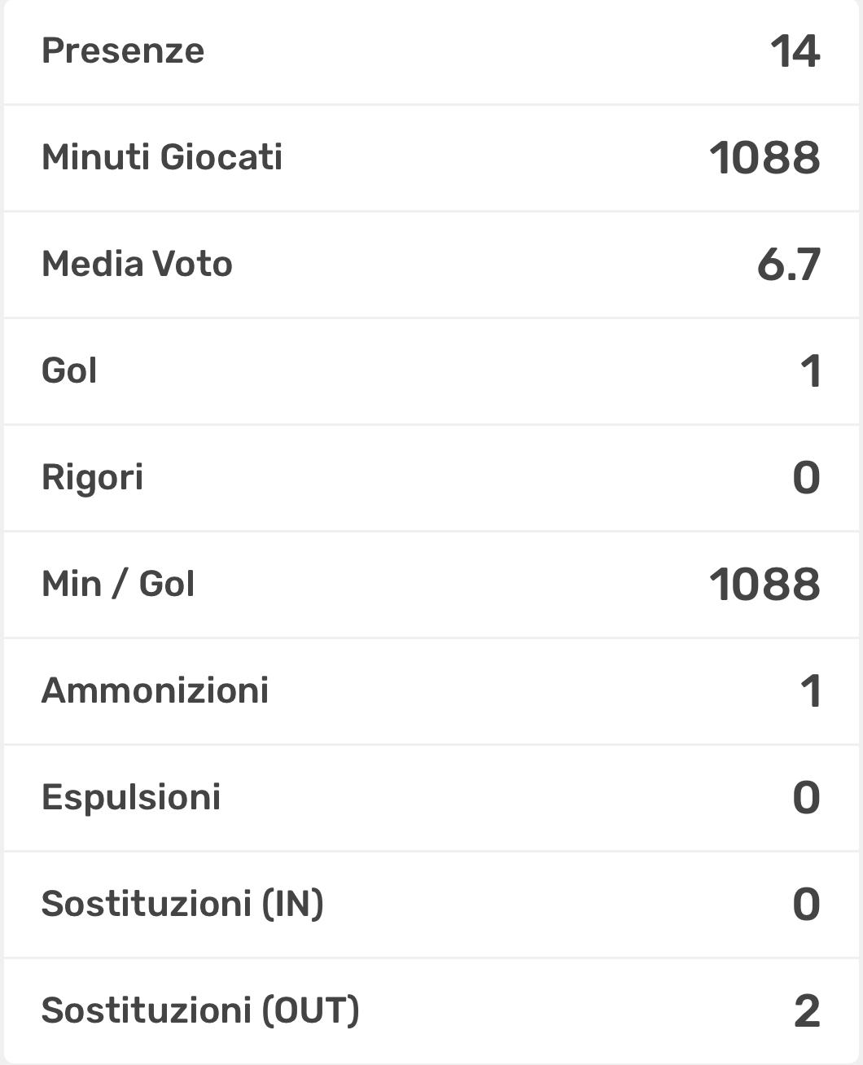Tap the Minuti Giocati label

tap(162, 157)
